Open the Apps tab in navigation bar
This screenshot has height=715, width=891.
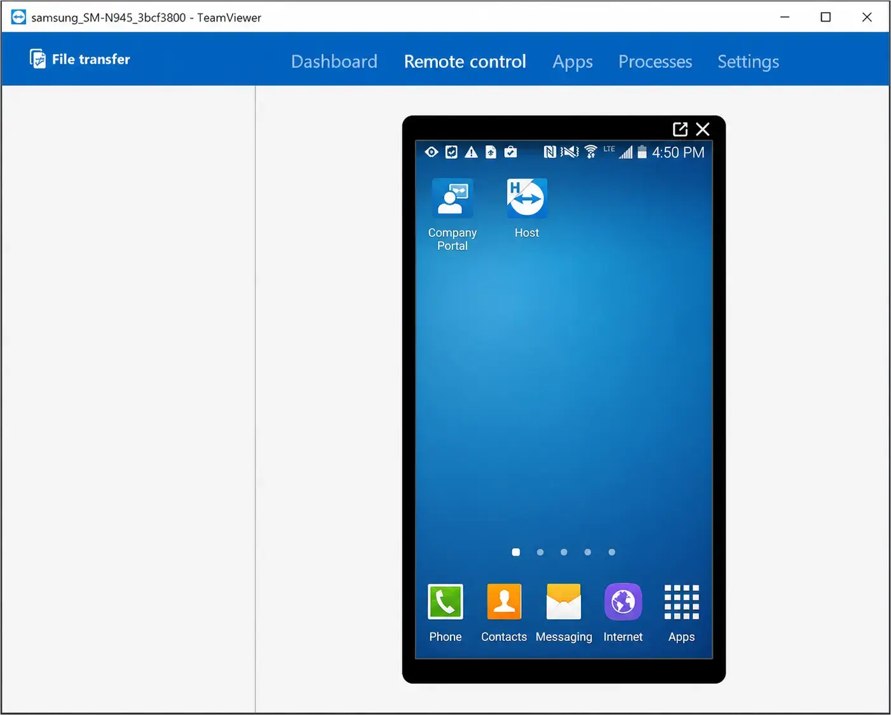click(x=573, y=62)
